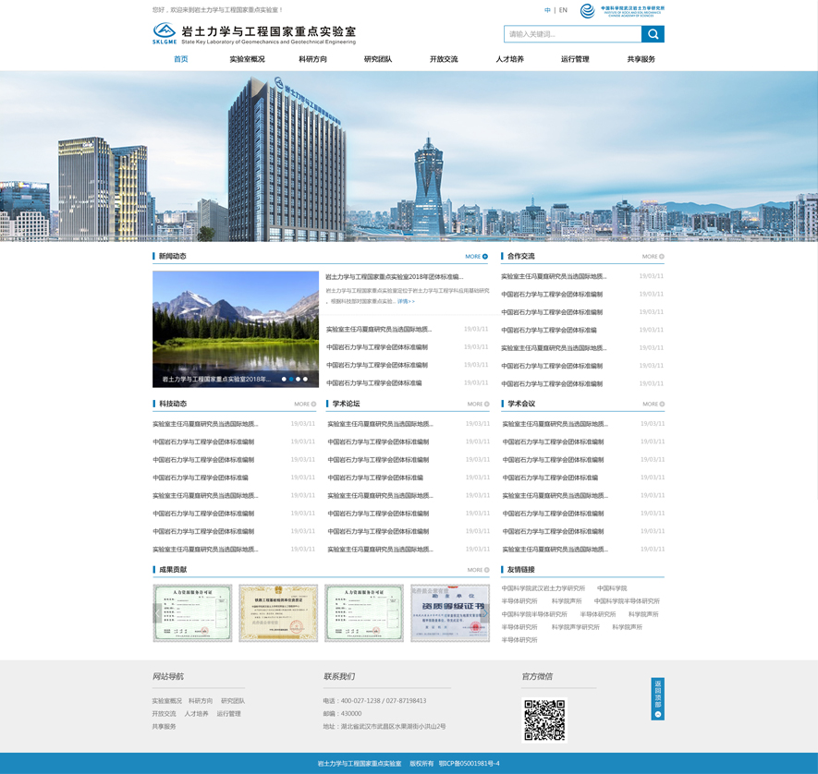Click the 科技动态 section heading
Screen dimensions: 818x774
click(173, 404)
